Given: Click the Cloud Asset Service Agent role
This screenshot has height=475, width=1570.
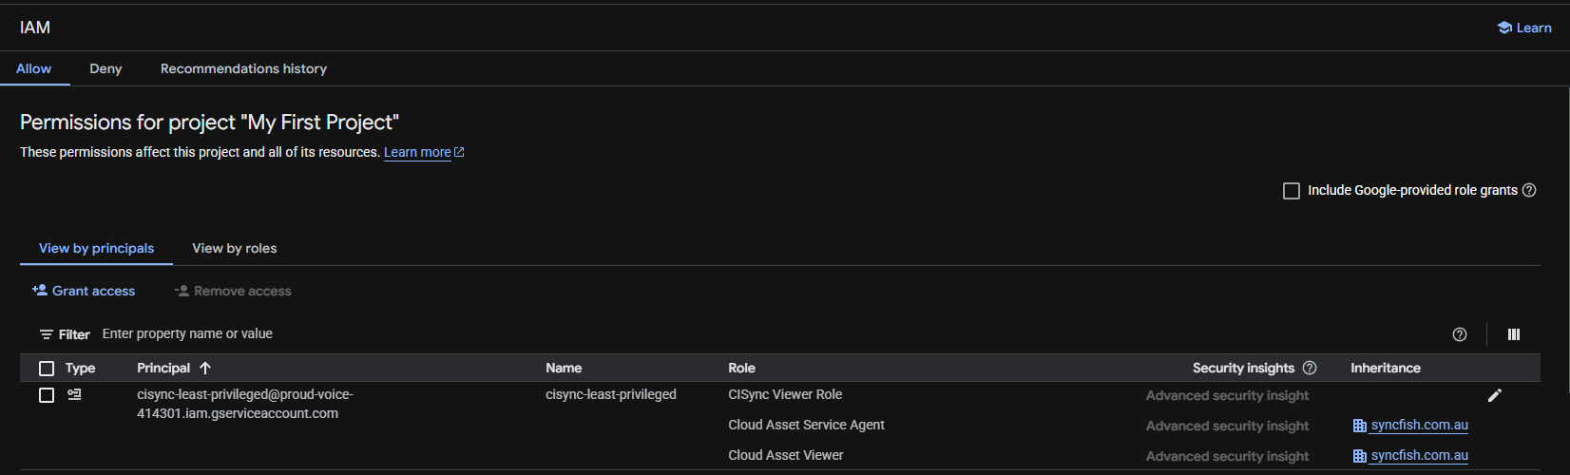Looking at the screenshot, I should pyautogui.click(x=806, y=425).
